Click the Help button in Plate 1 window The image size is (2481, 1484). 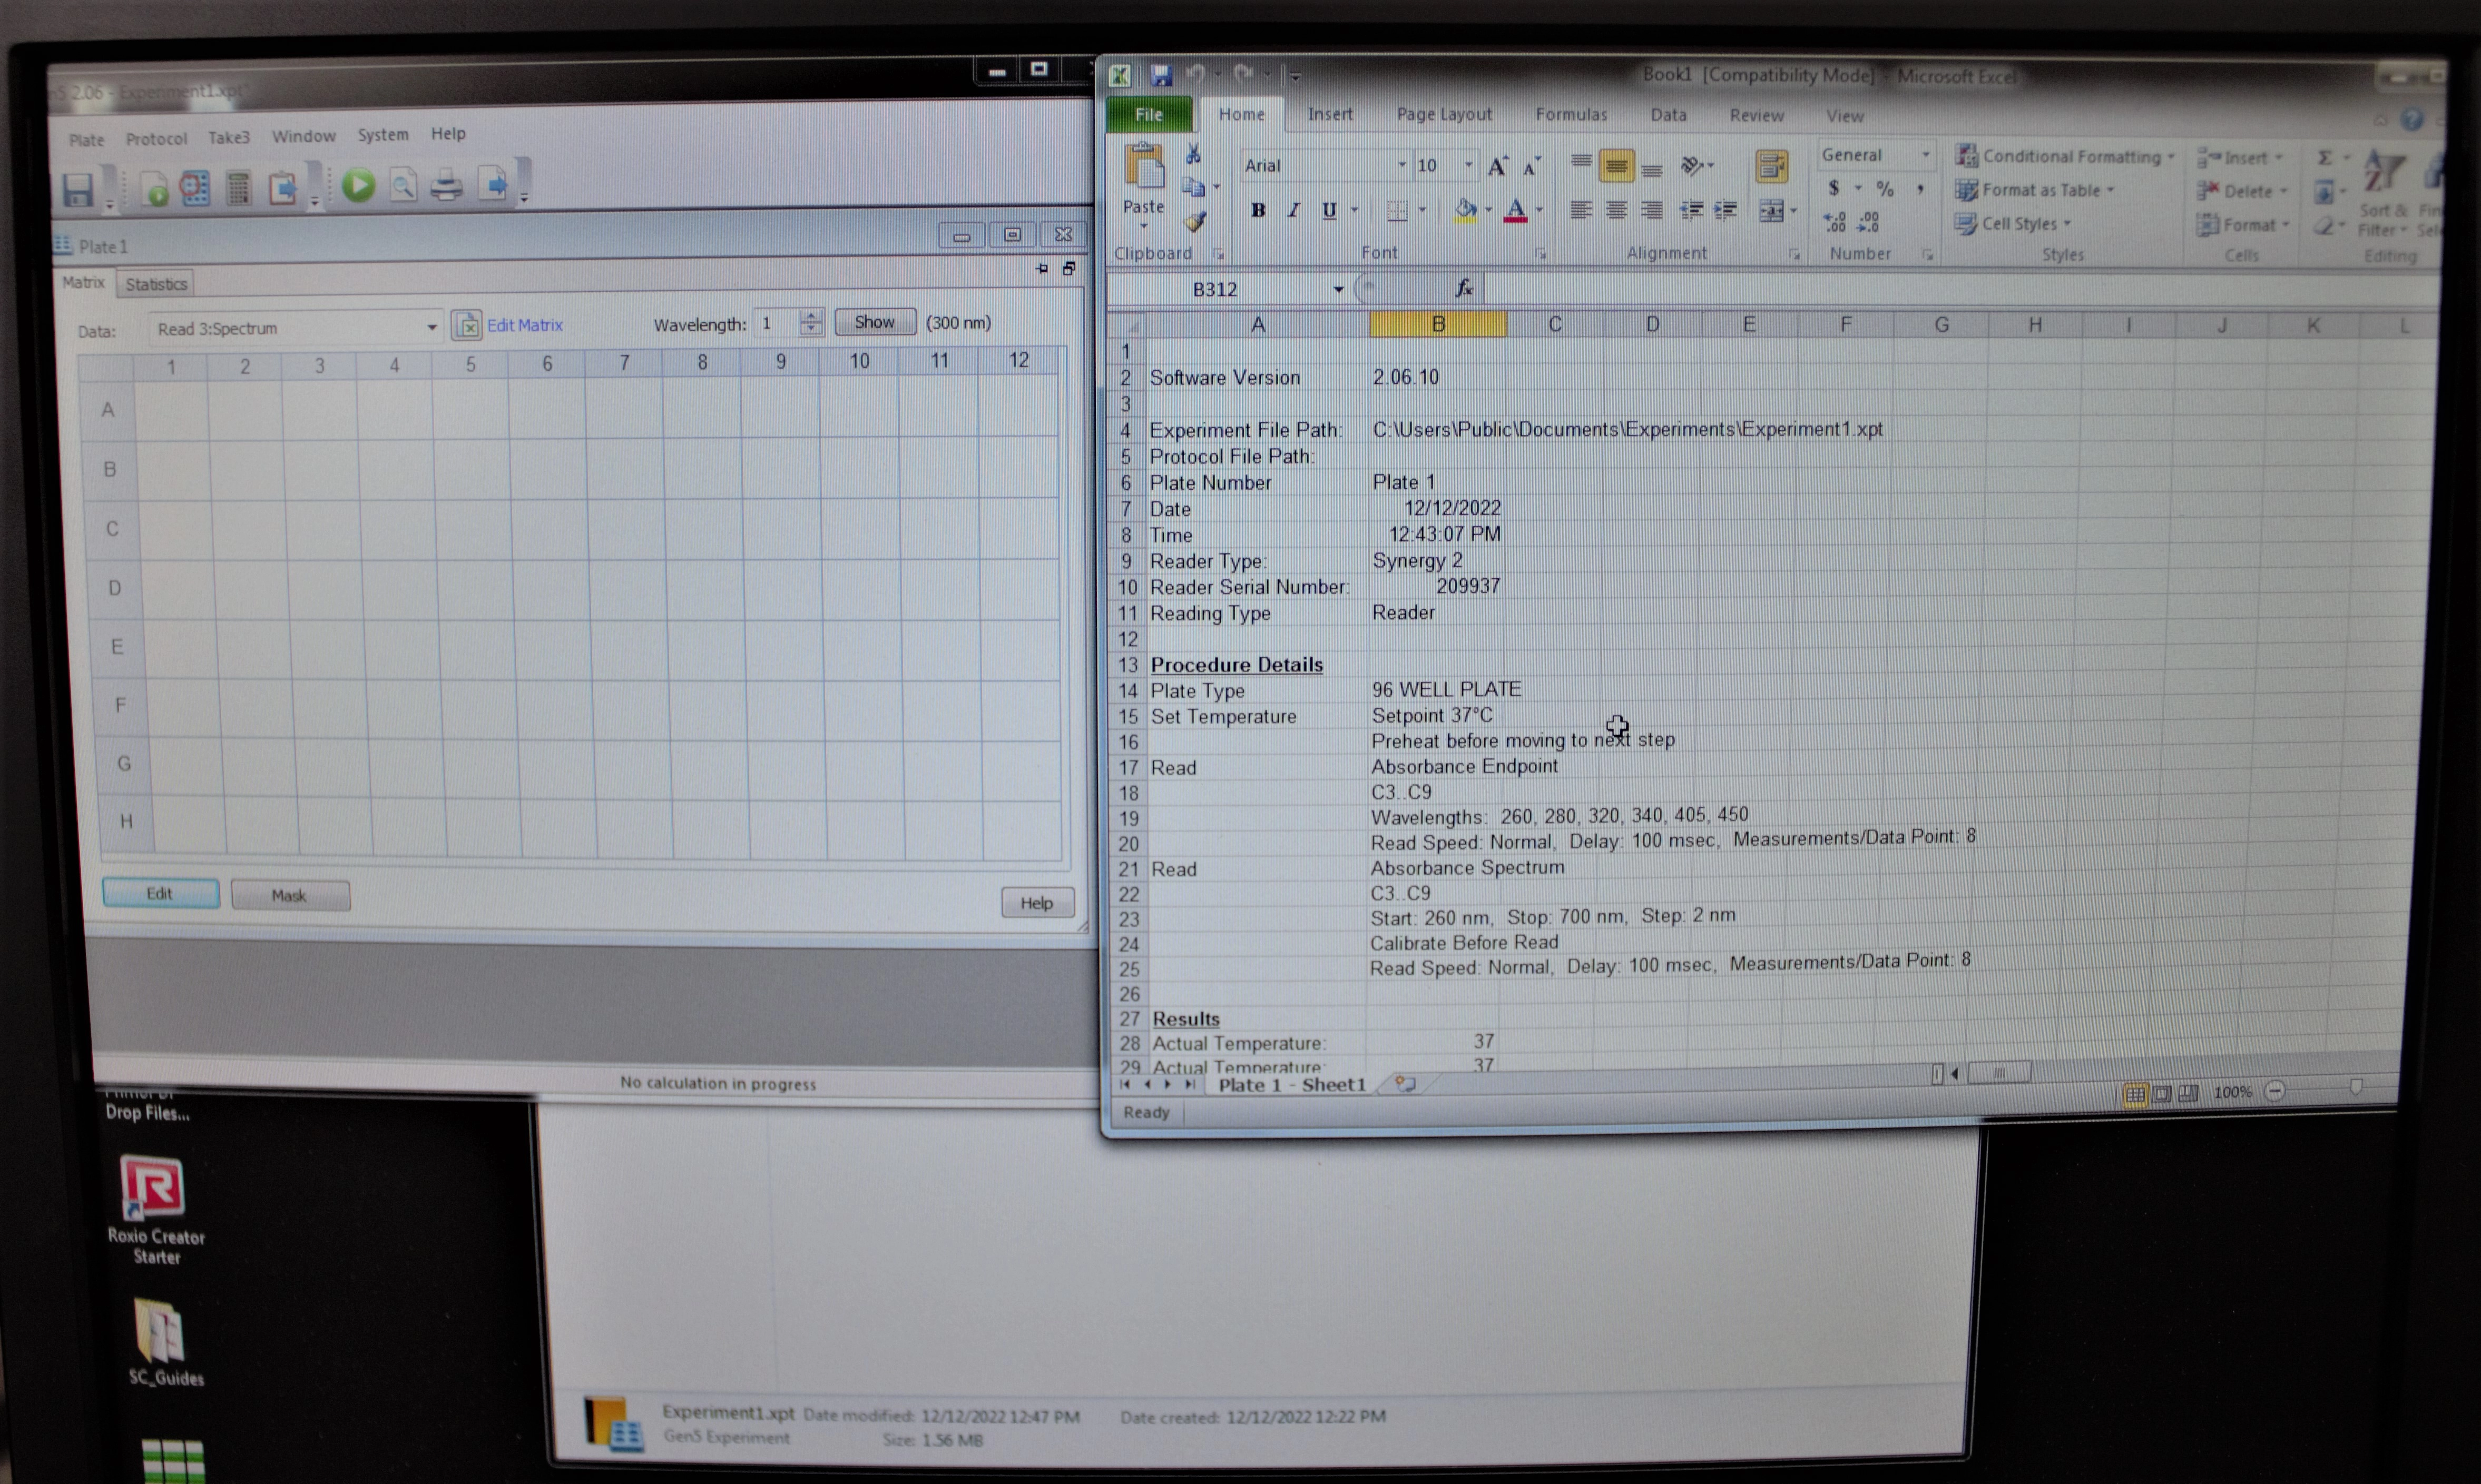[x=1036, y=903]
